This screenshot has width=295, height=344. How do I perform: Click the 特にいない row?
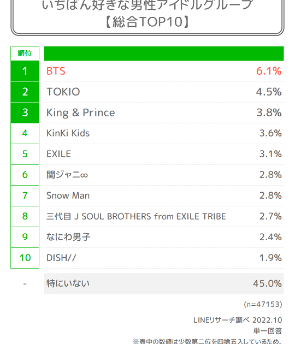(164, 283)
